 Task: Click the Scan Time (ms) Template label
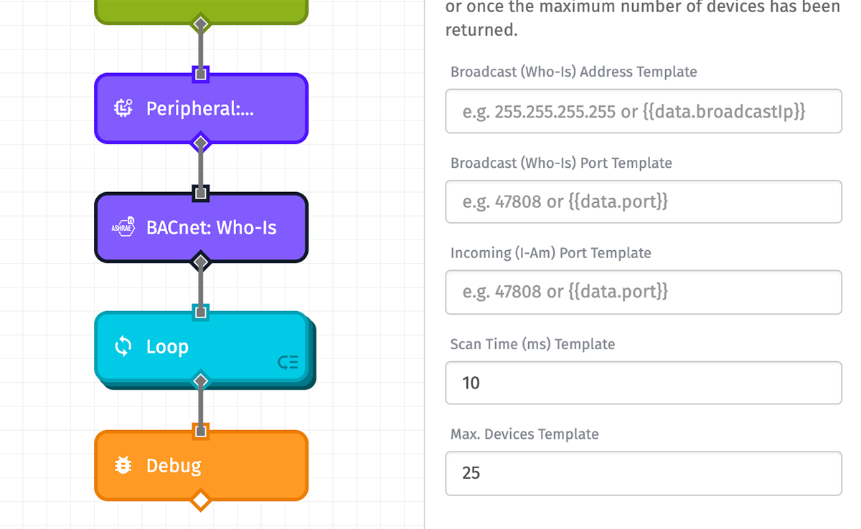(x=533, y=344)
